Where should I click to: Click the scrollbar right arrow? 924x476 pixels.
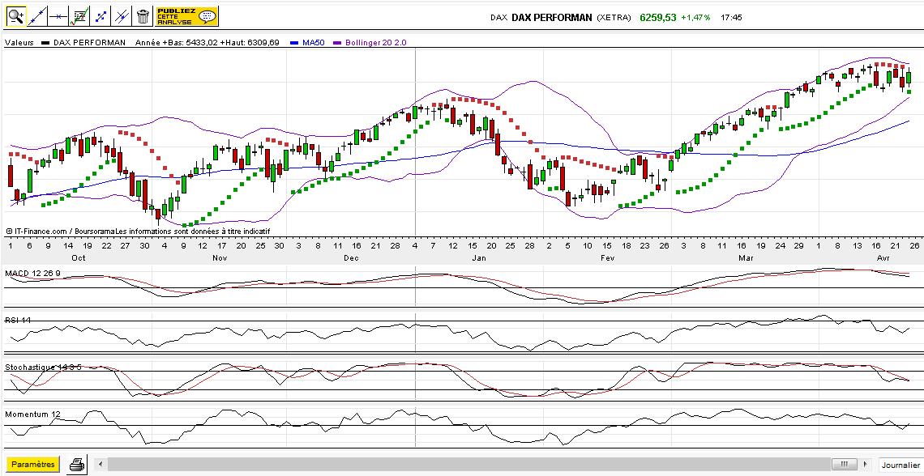pyautogui.click(x=866, y=464)
